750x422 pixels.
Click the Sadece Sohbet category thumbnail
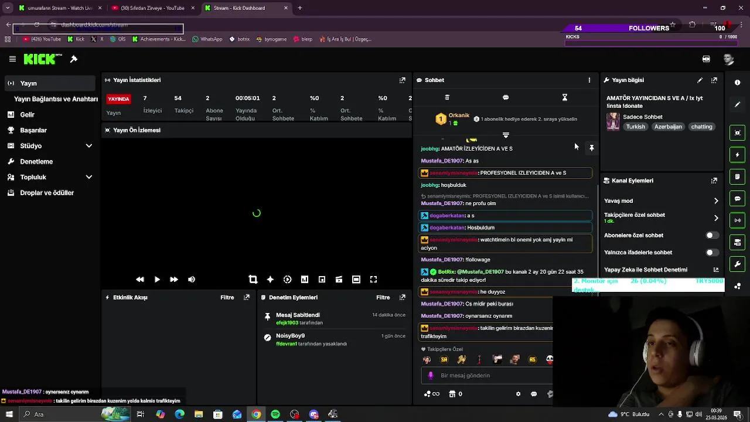pos(613,121)
